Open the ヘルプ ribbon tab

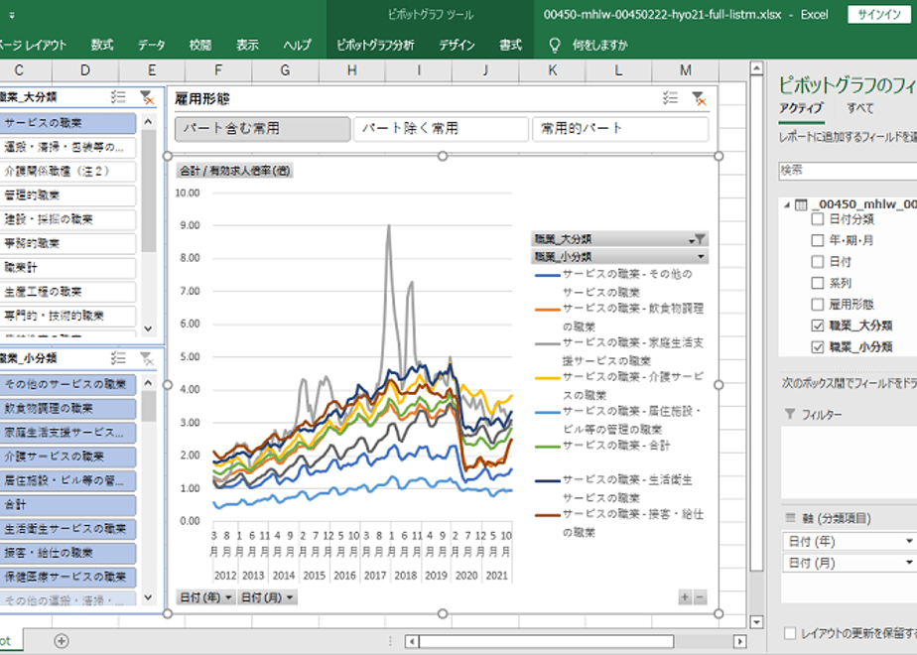[297, 45]
